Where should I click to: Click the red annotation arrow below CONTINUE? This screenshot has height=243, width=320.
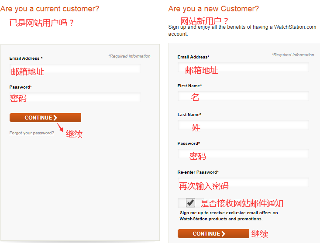tap(60, 127)
